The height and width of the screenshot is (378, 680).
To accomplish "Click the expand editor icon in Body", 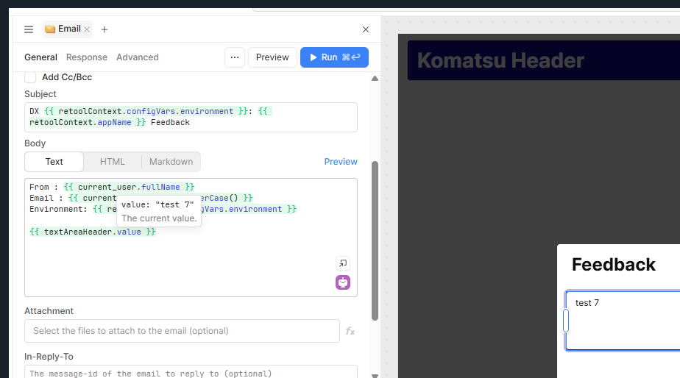I will 343,263.
